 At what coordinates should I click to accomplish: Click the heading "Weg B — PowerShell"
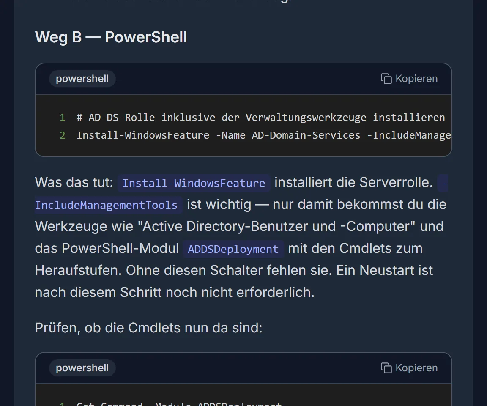[111, 37]
